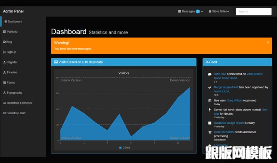Viewport: 277px width, 163px height.
Task: Expand the Messages dropdown
Action: point(190,11)
